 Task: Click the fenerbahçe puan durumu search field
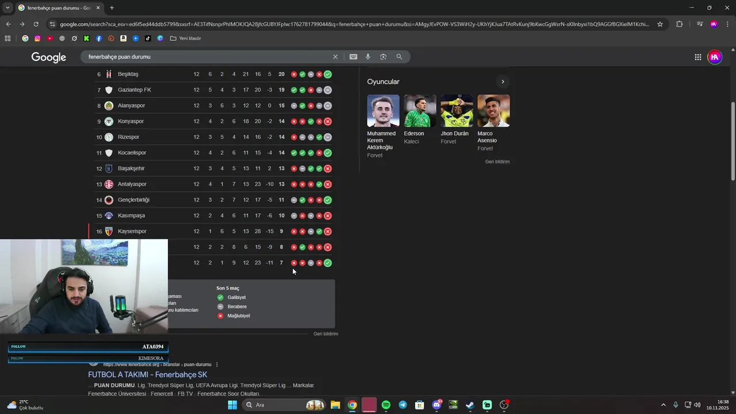pos(207,57)
